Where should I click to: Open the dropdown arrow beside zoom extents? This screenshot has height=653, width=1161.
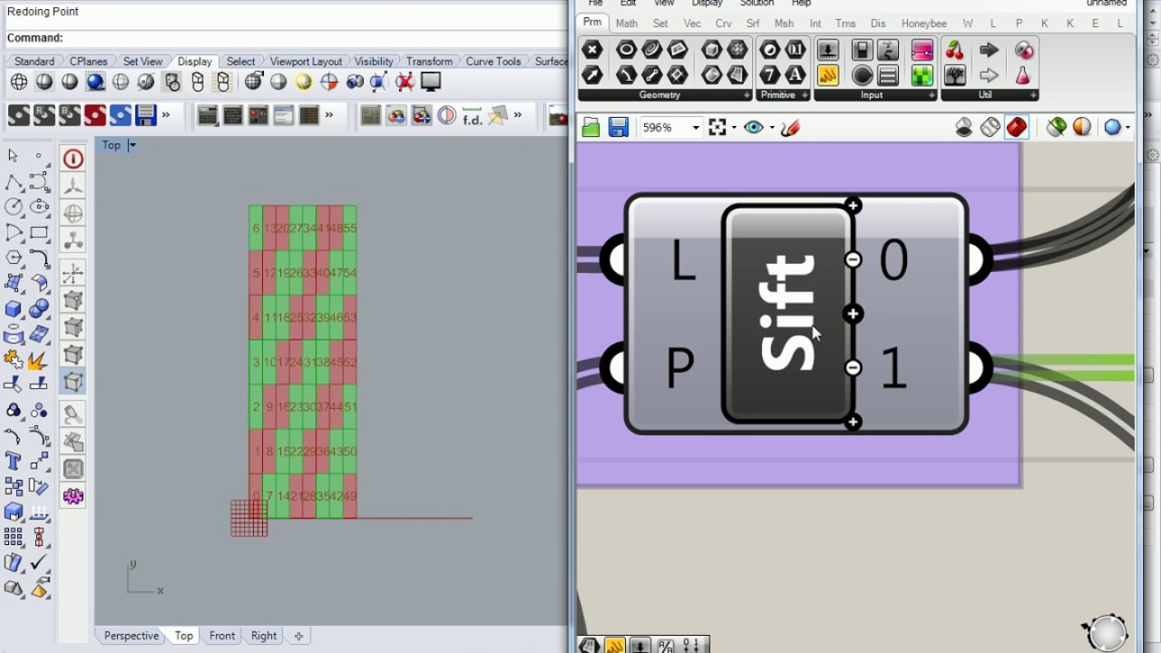tap(734, 128)
